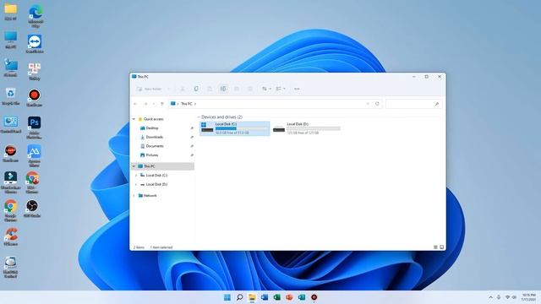
Task: Open Excel from the taskbar
Action: click(276, 297)
